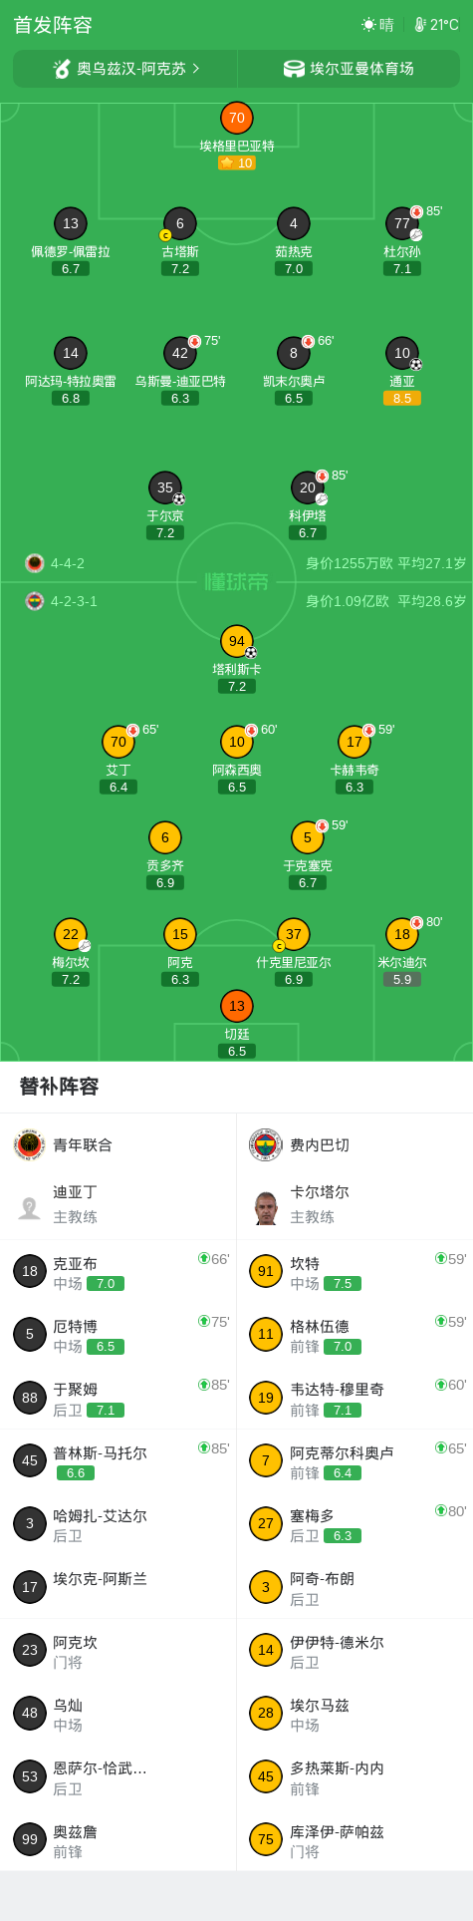Viewport: 473px width, 1921px height.
Task: Tap the 4-4-2 formation label
Action: [68, 563]
